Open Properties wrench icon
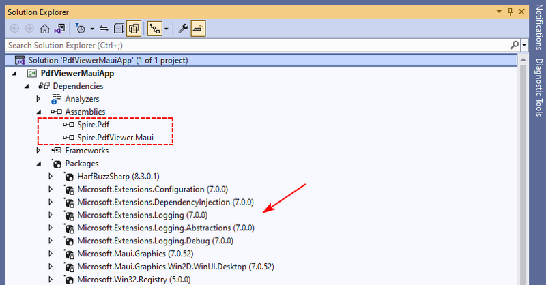This screenshot has width=546, height=285. pos(183,29)
